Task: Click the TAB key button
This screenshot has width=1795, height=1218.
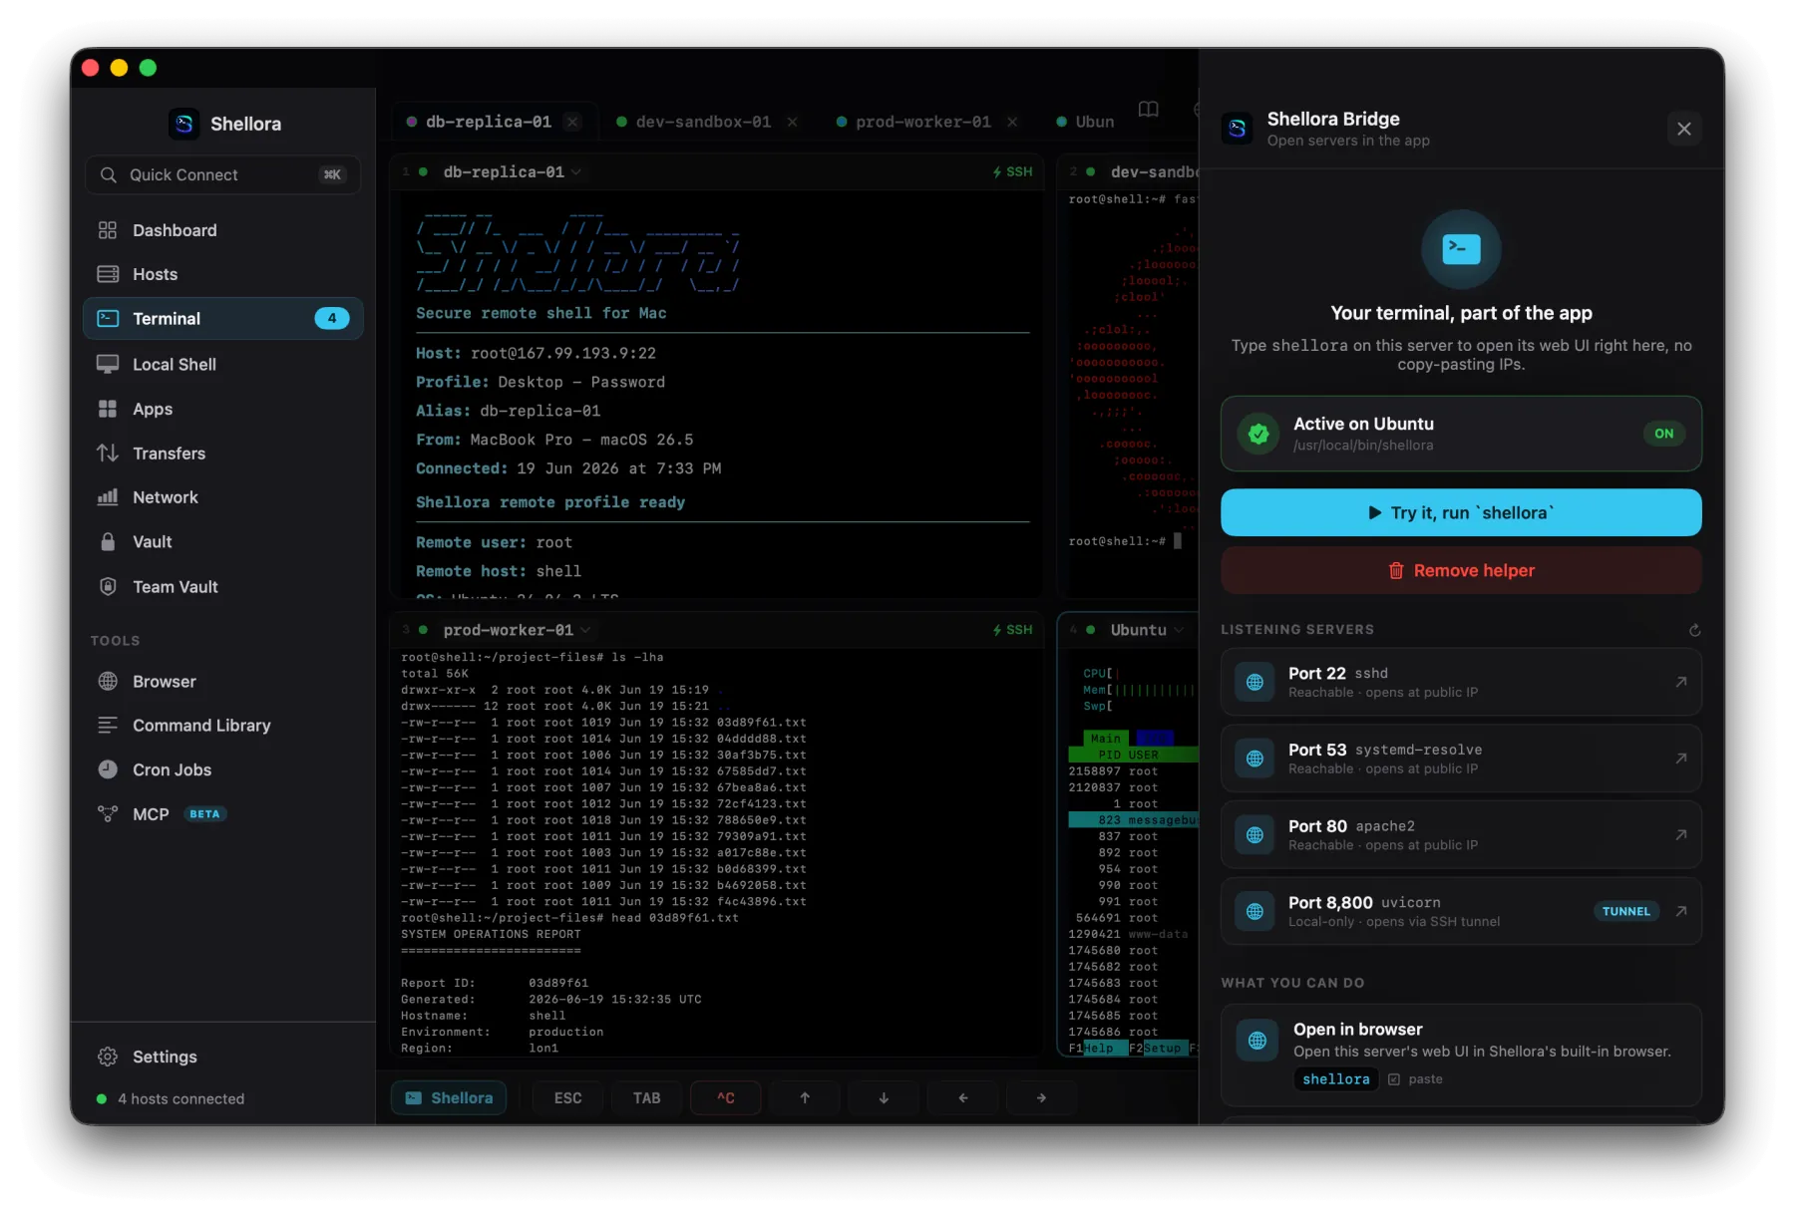Action: [x=646, y=1097]
